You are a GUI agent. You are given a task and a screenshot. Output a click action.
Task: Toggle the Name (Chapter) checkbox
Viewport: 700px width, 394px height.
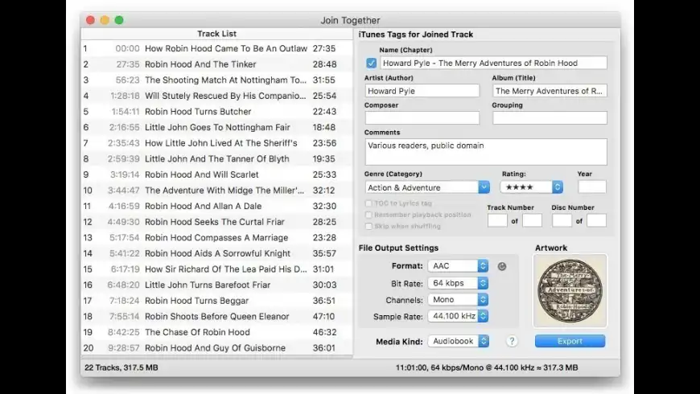371,63
